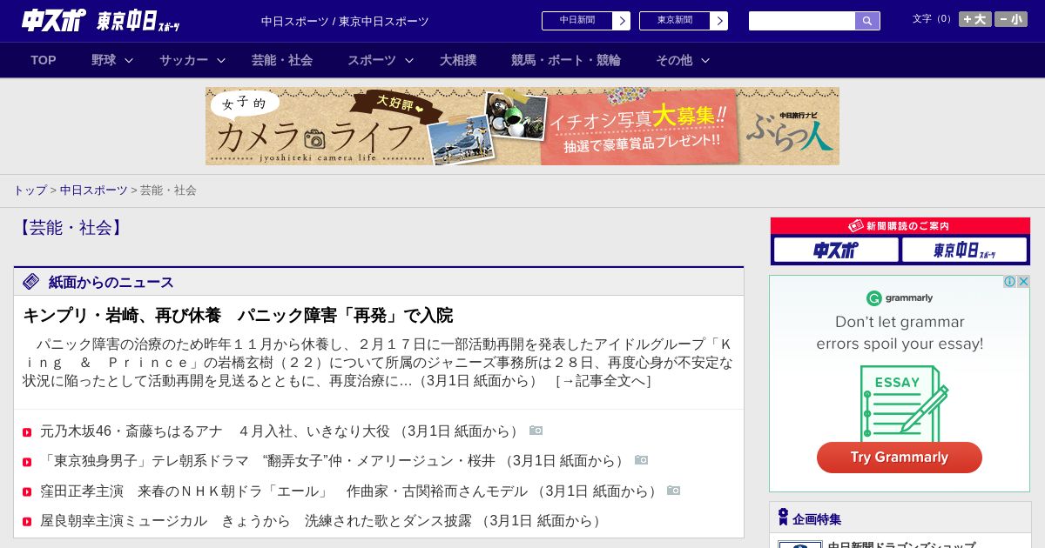The image size is (1045, 548).
Task: Click トップ breadcrumb link
Action: pos(30,190)
